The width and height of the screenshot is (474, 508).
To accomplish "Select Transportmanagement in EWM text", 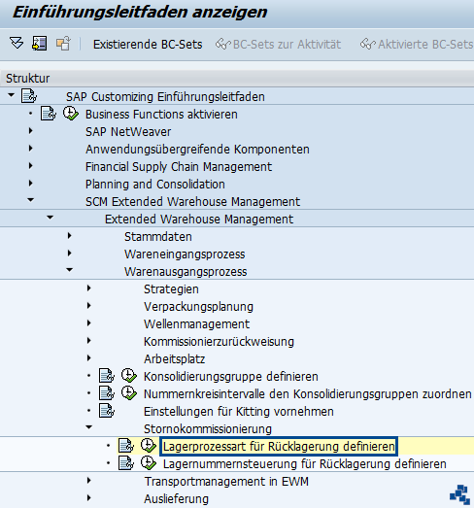I will click(x=226, y=482).
